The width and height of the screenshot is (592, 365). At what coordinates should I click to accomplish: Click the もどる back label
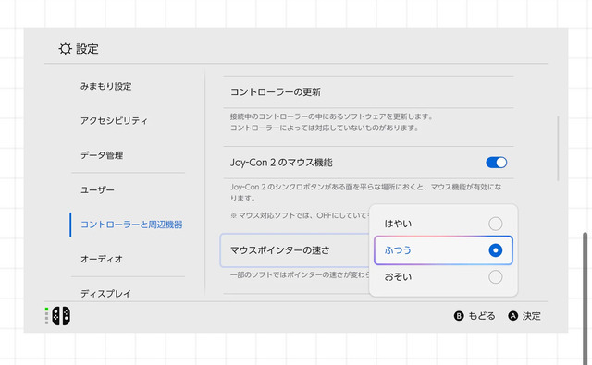482,316
